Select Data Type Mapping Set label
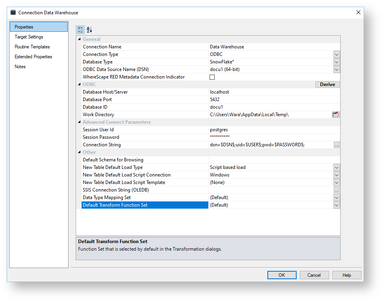 coord(107,197)
